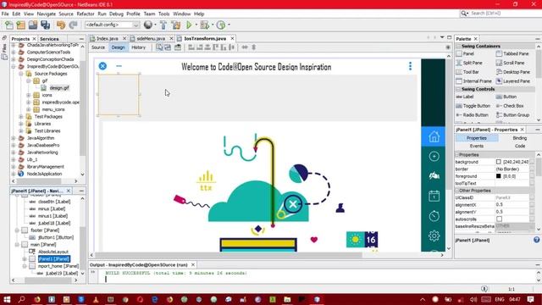Image resolution: width=542 pixels, height=305 pixels.
Task: Click the Windows Start button
Action: [x=7, y=299]
